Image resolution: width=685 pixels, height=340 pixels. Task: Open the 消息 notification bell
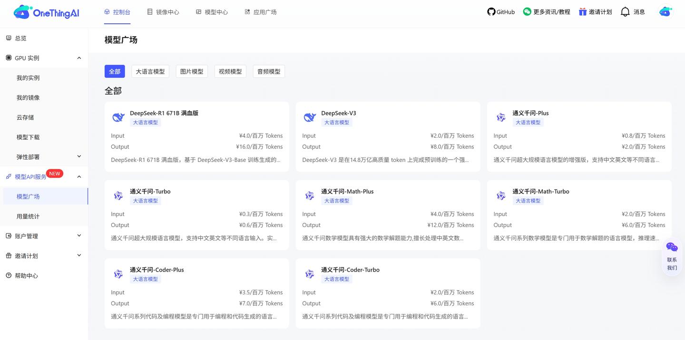(x=633, y=11)
